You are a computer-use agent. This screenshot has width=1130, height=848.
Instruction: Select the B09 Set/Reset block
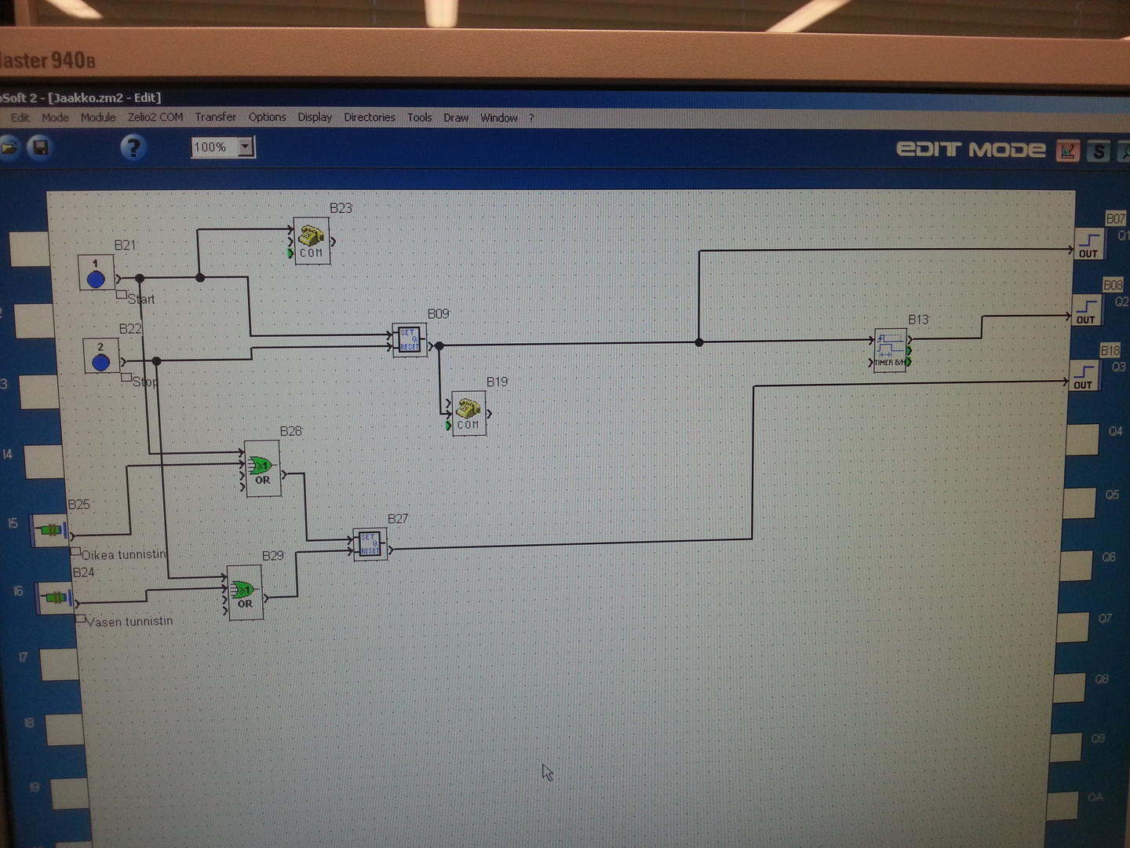(409, 340)
